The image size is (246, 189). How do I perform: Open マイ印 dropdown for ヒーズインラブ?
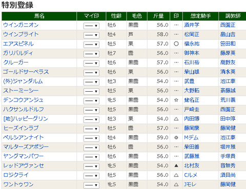pyautogui.click(x=91, y=129)
